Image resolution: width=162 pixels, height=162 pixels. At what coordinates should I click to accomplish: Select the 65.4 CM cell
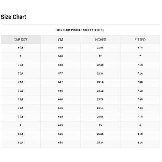click(60, 142)
